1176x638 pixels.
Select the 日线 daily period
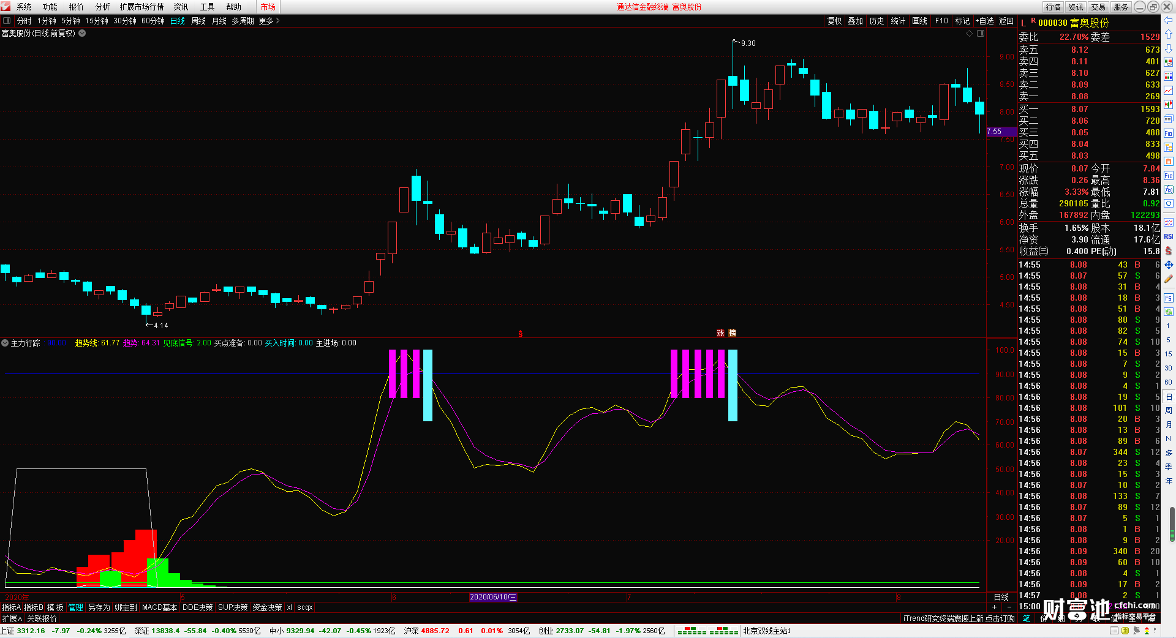coord(178,21)
